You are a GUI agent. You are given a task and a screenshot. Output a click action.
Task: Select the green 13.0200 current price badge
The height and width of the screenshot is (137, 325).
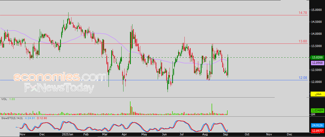tap(317, 57)
